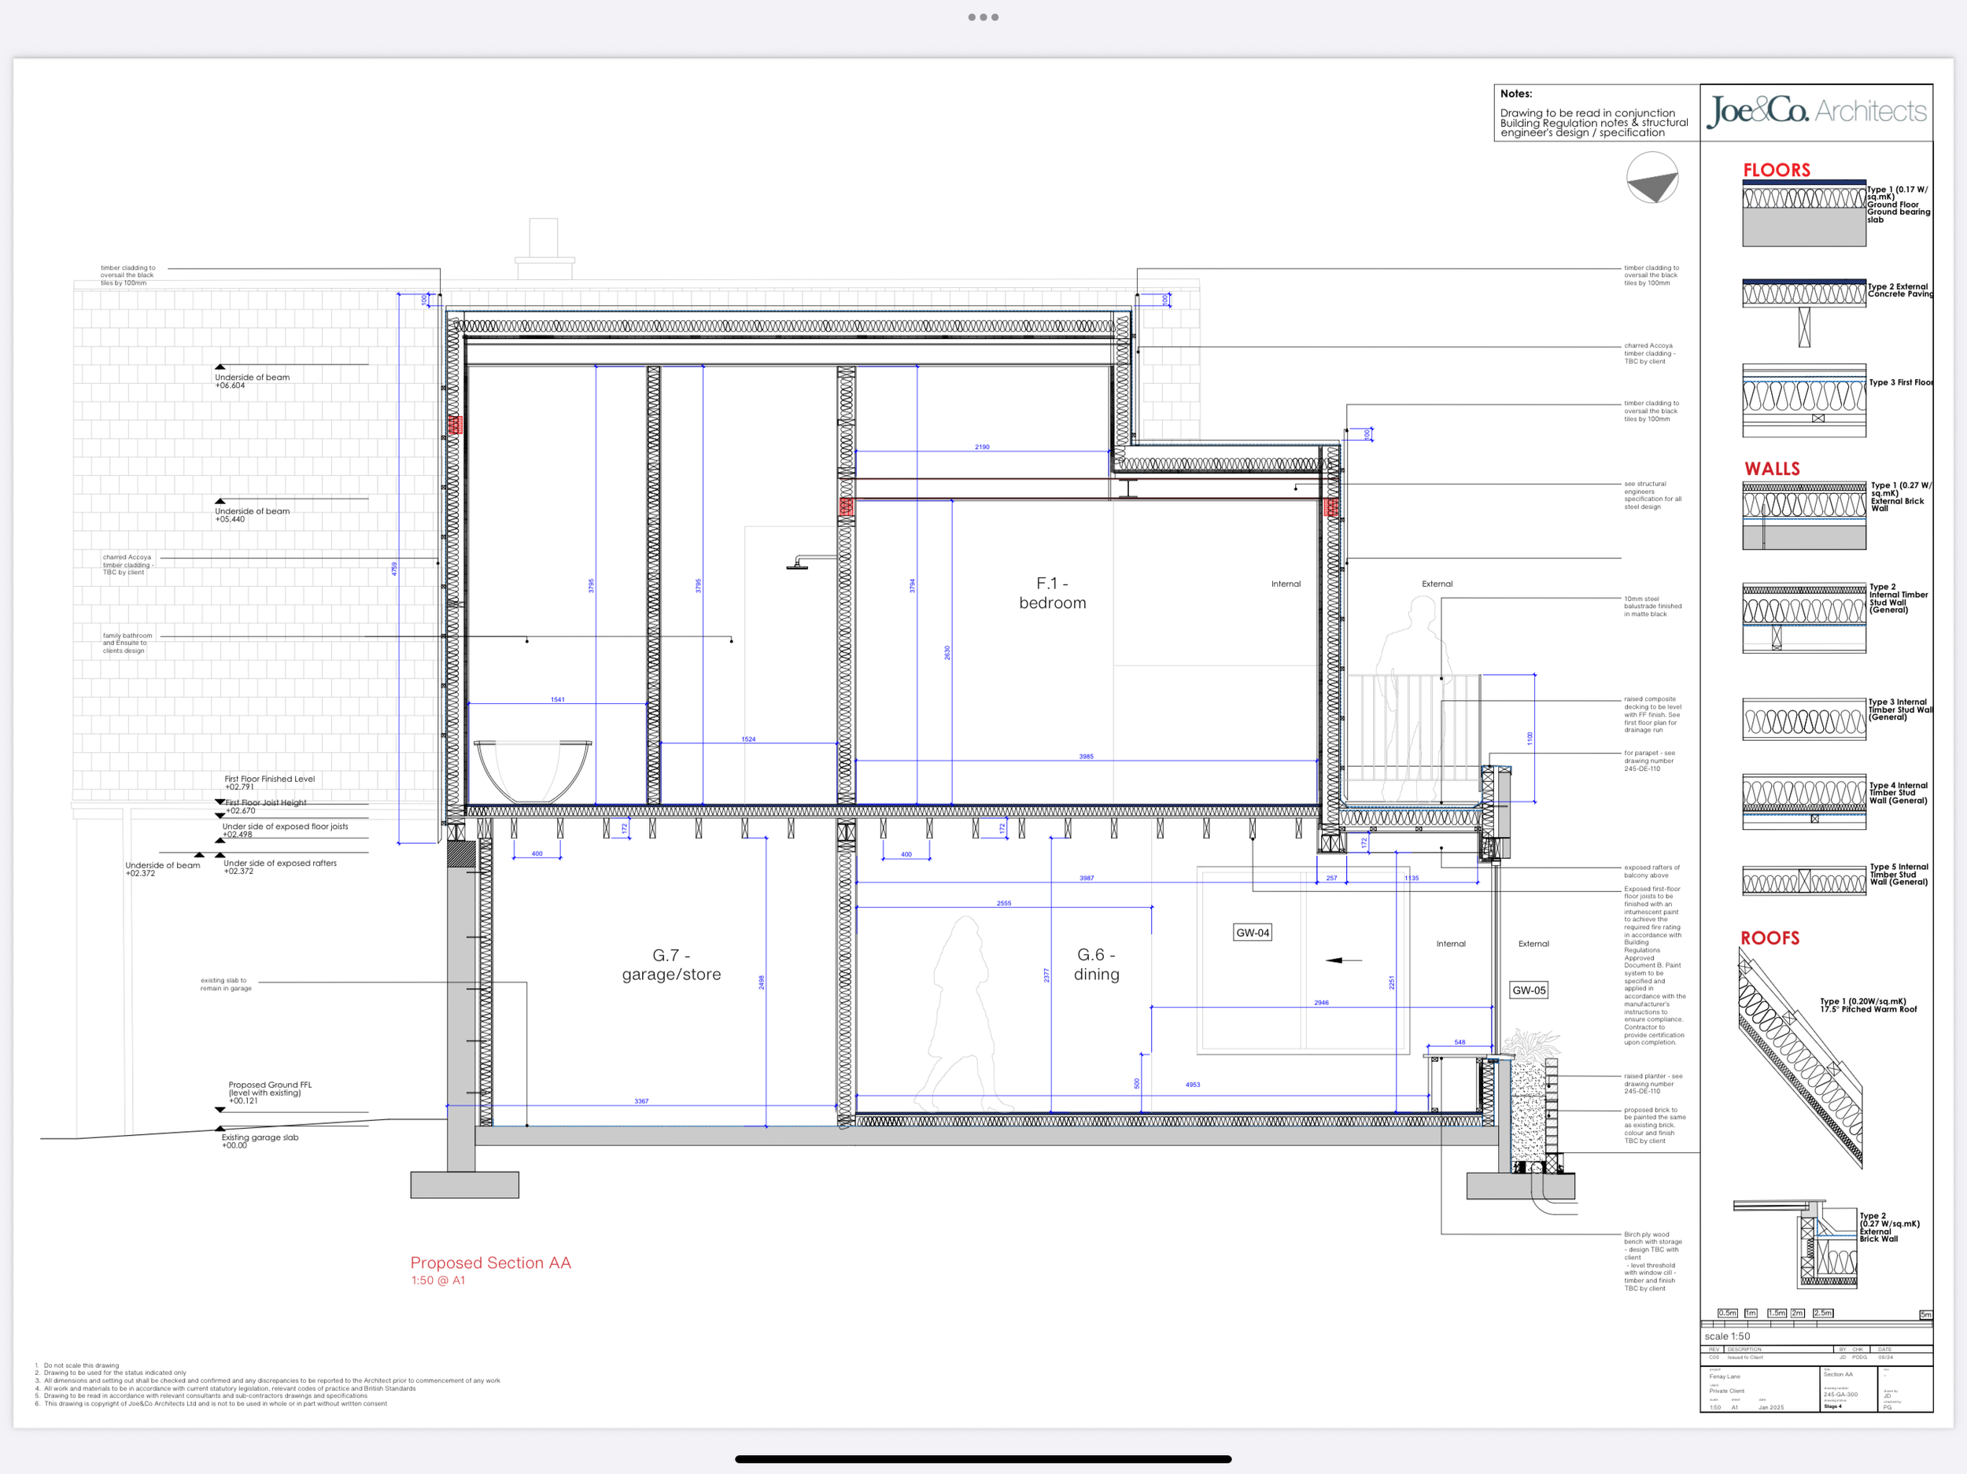
Task: Click the G.7 - garage/store room label
Action: coord(670,964)
